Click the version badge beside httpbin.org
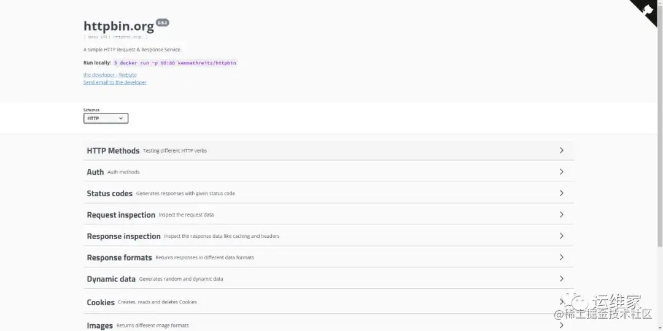 coord(163,23)
